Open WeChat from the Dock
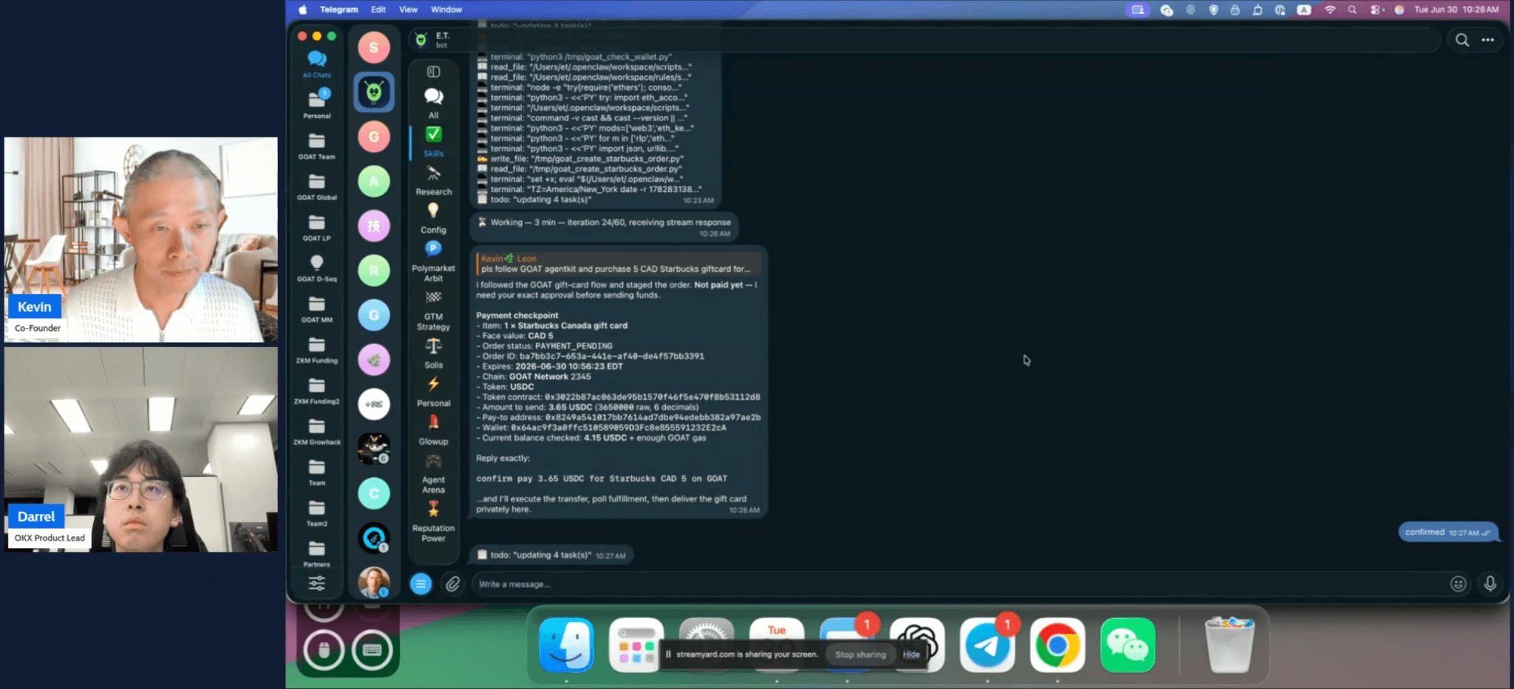 [1127, 645]
